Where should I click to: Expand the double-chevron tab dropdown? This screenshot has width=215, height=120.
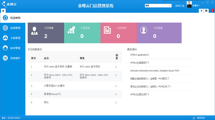201,10
